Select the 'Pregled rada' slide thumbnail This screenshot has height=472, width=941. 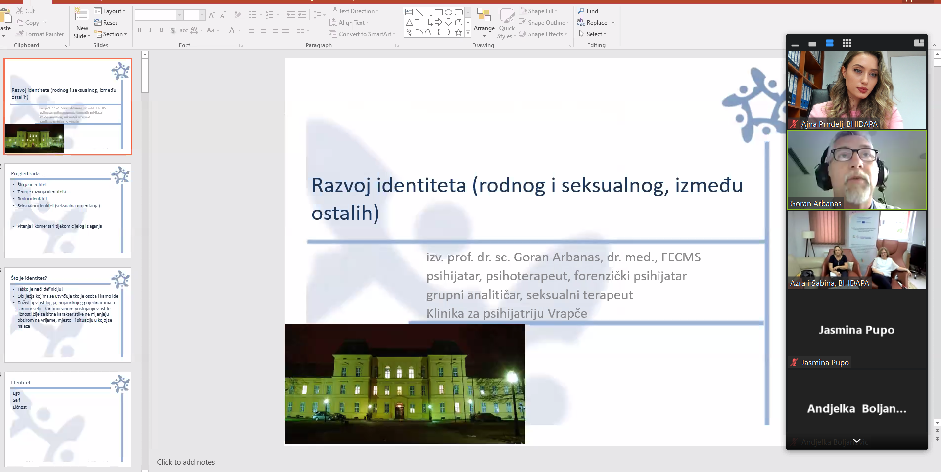coord(68,211)
